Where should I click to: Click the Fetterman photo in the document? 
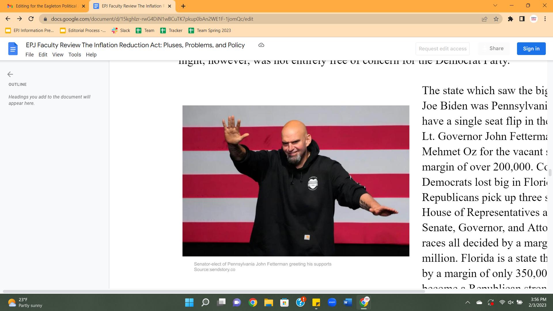point(296,181)
